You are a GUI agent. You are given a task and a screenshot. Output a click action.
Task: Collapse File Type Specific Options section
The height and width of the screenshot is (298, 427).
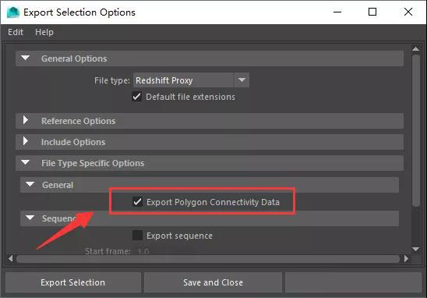point(26,162)
